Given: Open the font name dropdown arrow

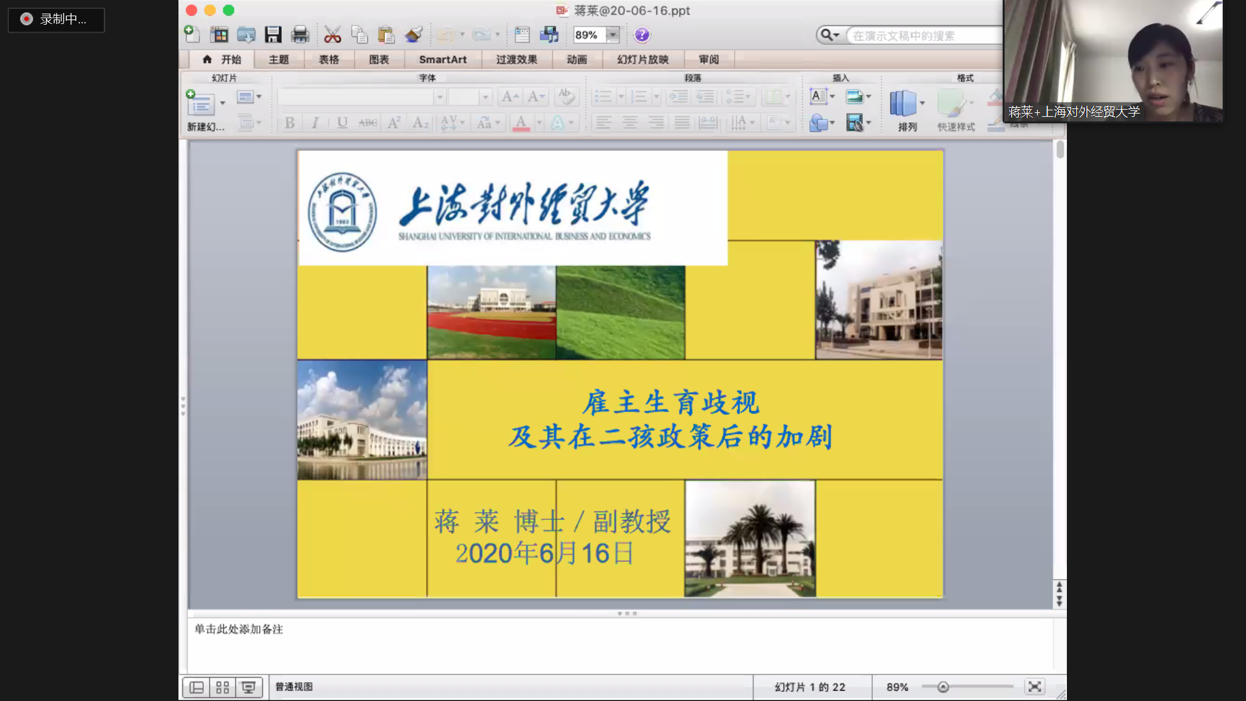Looking at the screenshot, I should point(439,97).
